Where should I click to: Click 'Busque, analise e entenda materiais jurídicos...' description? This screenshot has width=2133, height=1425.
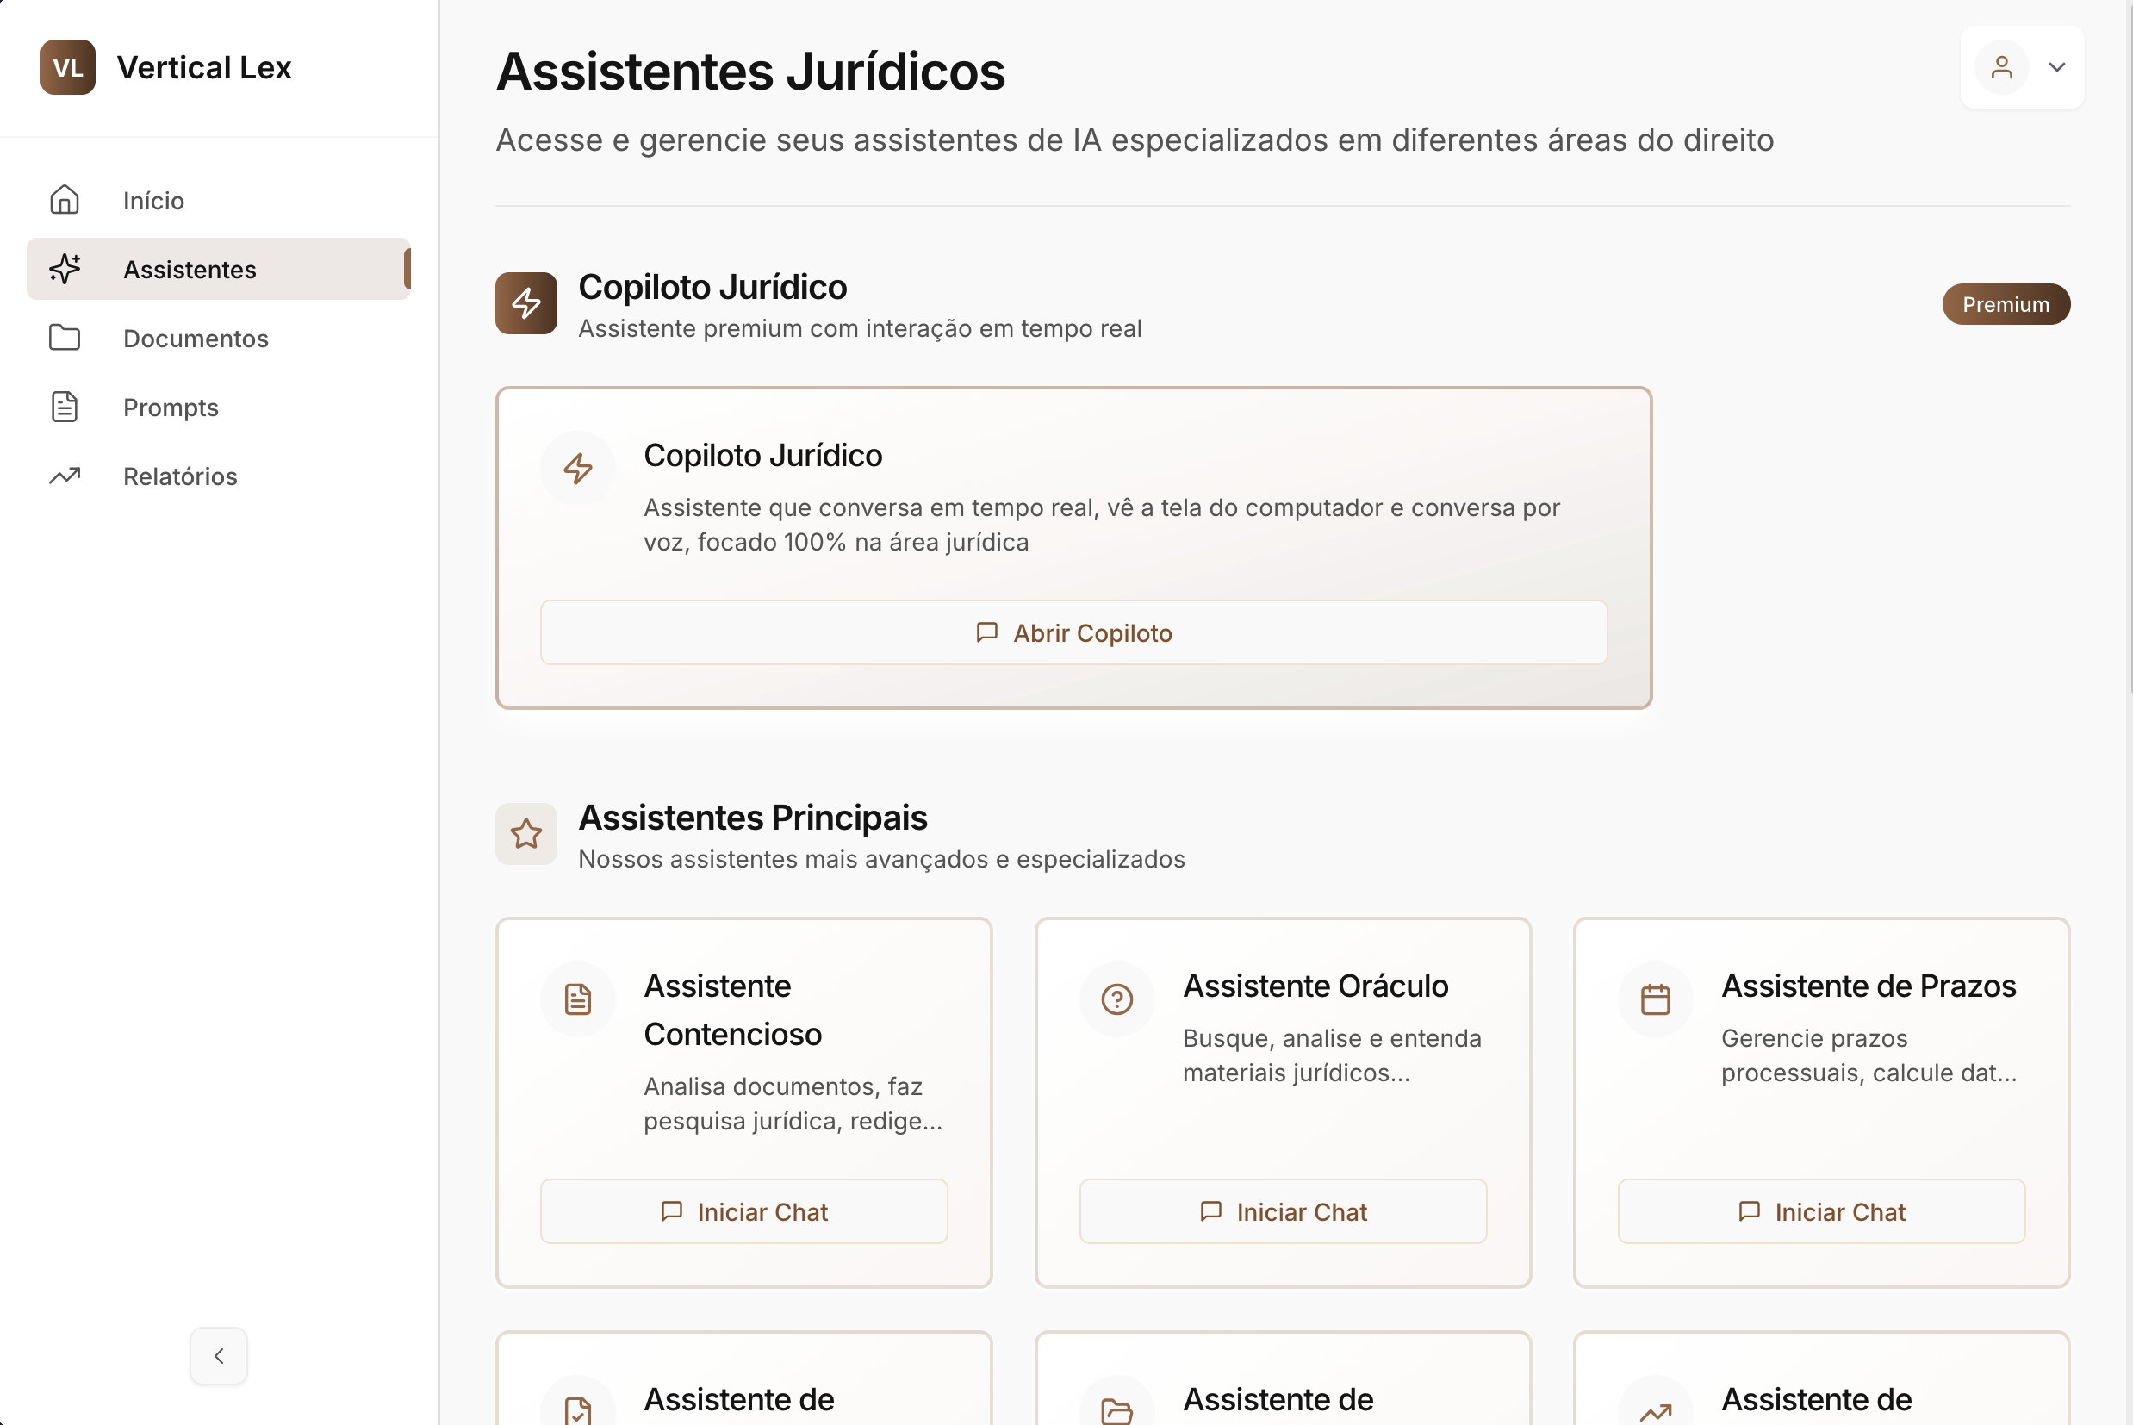(1333, 1056)
